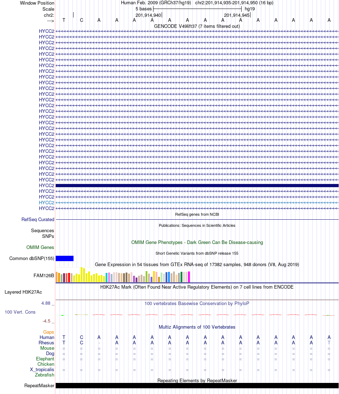
Task: Click the 'T' base in the chr2 sequence row
Action: 64,20
